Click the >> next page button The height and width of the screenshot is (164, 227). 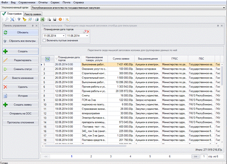pyautogui.click(x=195, y=156)
